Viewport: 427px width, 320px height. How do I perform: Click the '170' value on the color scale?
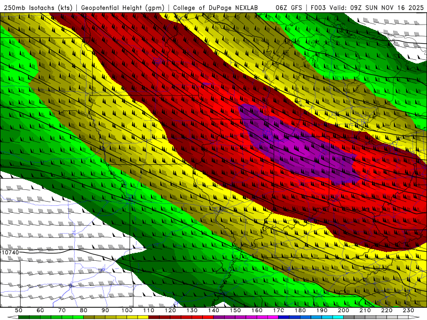[x=279, y=310]
